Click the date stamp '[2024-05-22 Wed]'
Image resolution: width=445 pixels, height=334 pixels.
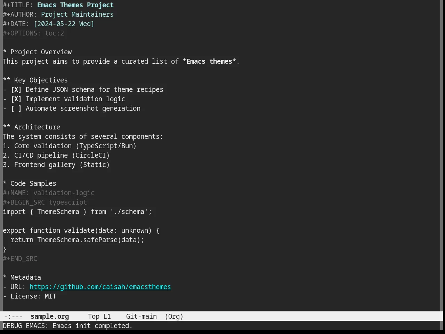(x=64, y=24)
